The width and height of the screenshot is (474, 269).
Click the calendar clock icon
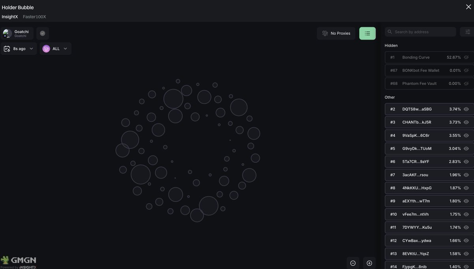[x=7, y=49]
